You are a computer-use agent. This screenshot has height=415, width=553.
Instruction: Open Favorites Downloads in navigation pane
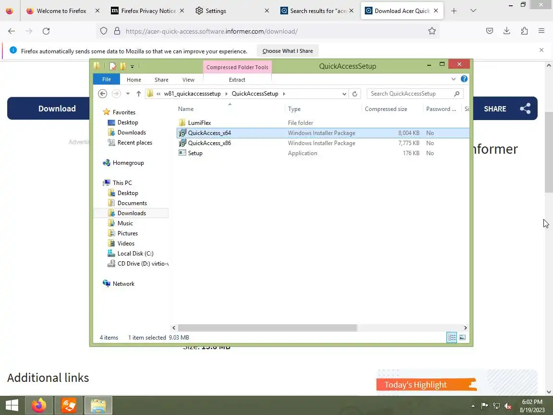pyautogui.click(x=132, y=133)
